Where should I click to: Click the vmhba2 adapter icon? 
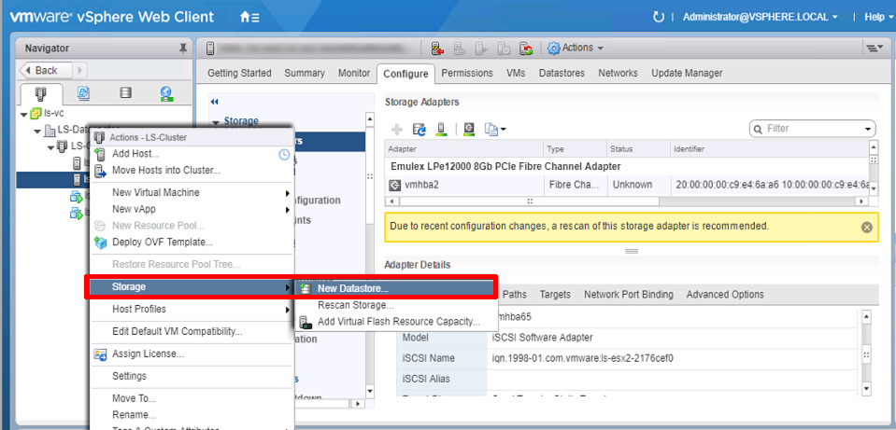[x=394, y=185]
